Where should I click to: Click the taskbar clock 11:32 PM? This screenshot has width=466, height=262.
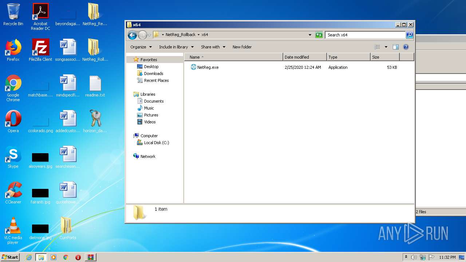[x=447, y=257]
